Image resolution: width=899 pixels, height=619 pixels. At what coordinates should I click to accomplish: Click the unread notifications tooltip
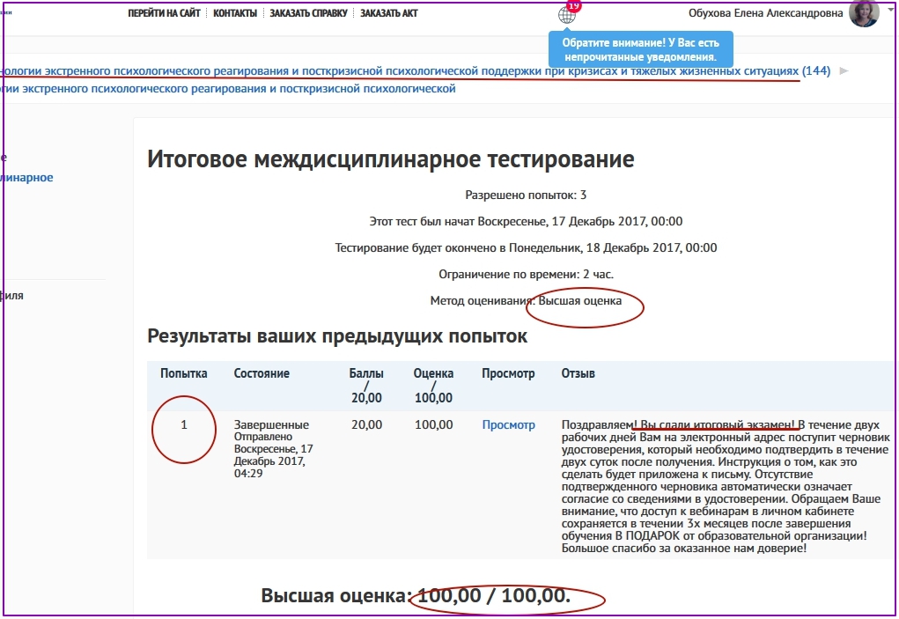point(640,49)
